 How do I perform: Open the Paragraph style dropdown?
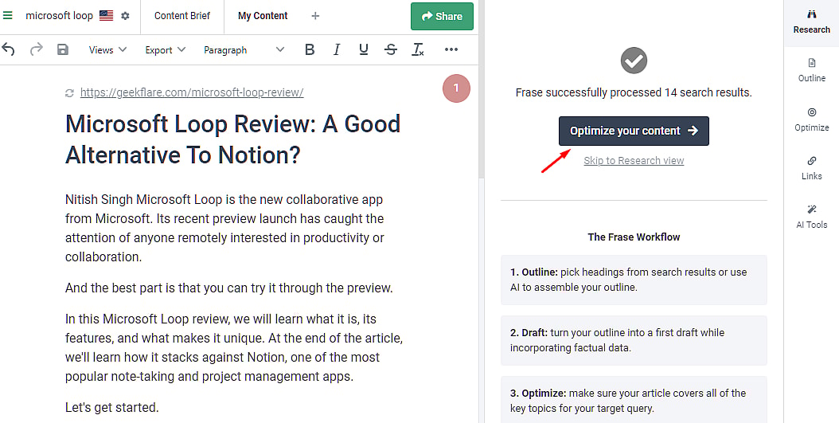tap(244, 50)
